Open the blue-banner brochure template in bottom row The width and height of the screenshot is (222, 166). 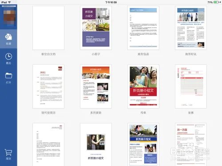(143, 144)
